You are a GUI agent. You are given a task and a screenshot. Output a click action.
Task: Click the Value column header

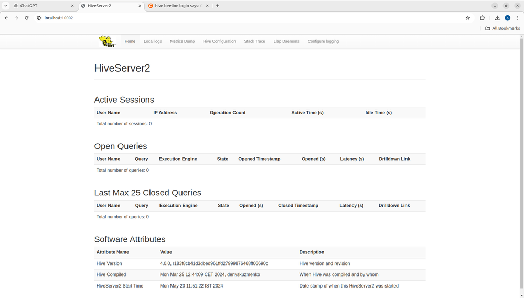pos(166,252)
